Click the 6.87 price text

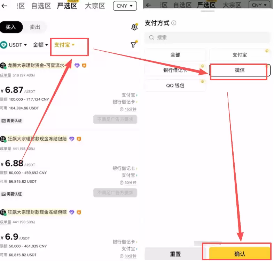[14, 90]
